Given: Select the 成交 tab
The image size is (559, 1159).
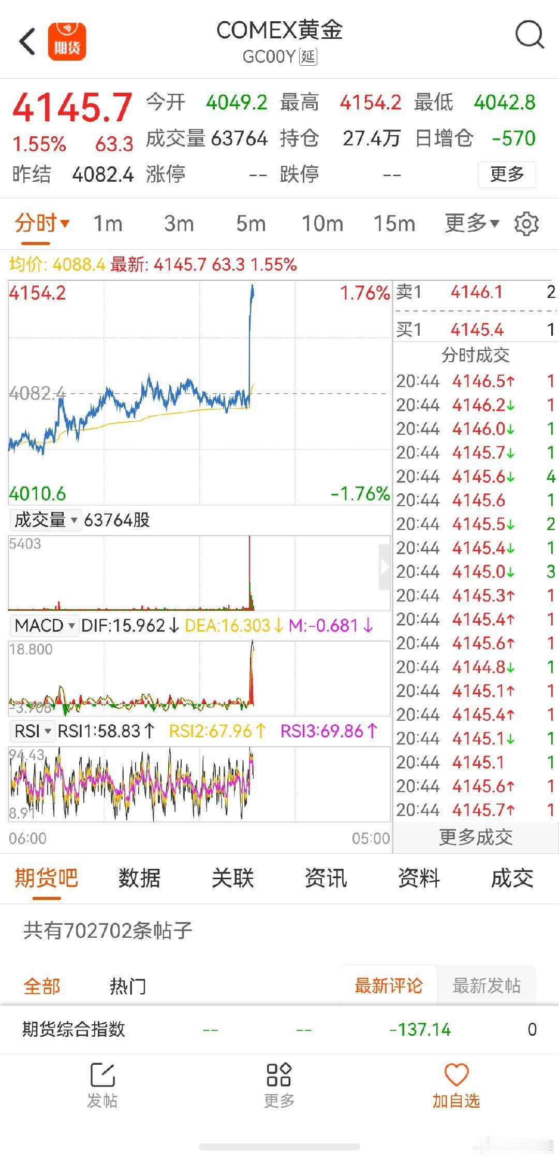Looking at the screenshot, I should tap(512, 878).
